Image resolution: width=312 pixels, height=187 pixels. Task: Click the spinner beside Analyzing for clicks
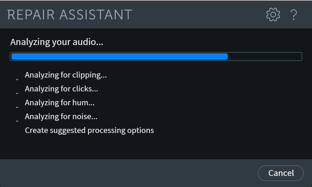(17, 93)
